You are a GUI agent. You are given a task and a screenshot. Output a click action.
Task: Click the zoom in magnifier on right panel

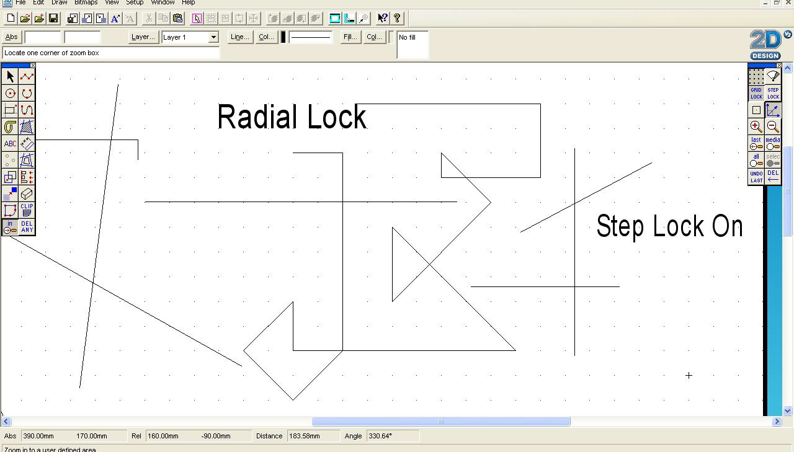[756, 126]
